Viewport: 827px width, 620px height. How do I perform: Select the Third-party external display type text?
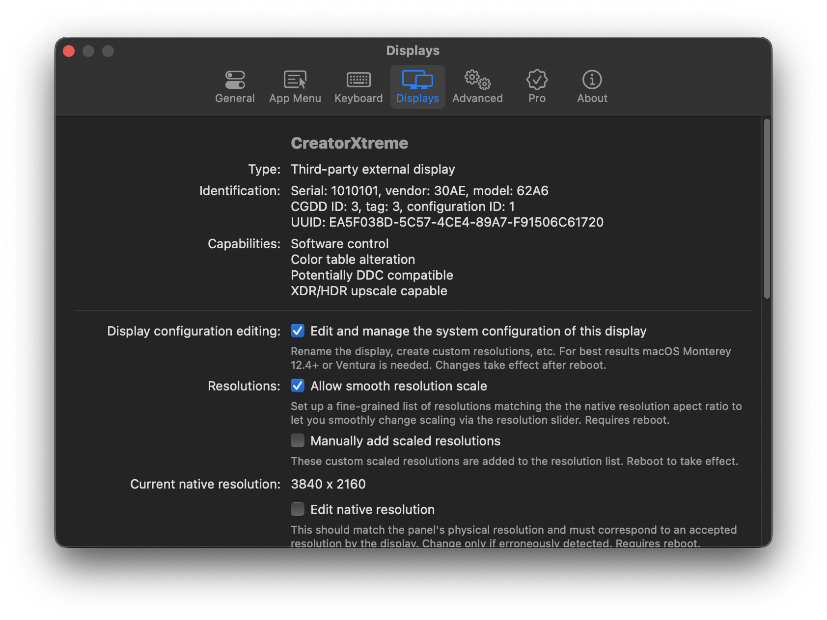pos(373,169)
